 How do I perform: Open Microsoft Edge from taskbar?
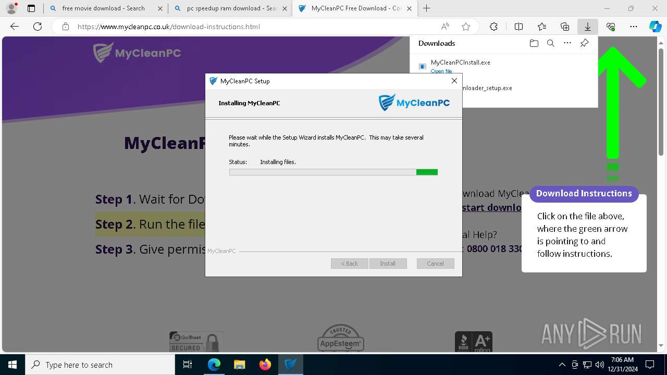point(214,365)
